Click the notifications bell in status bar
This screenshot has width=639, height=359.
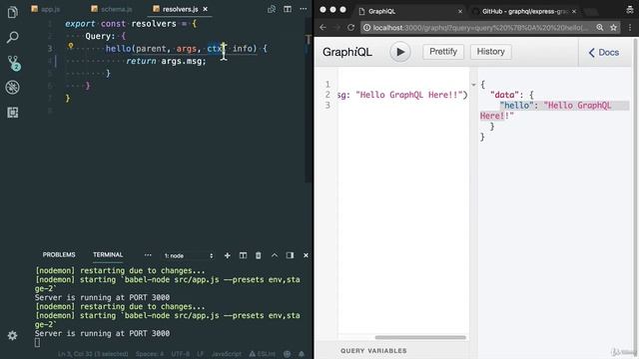click(x=302, y=354)
